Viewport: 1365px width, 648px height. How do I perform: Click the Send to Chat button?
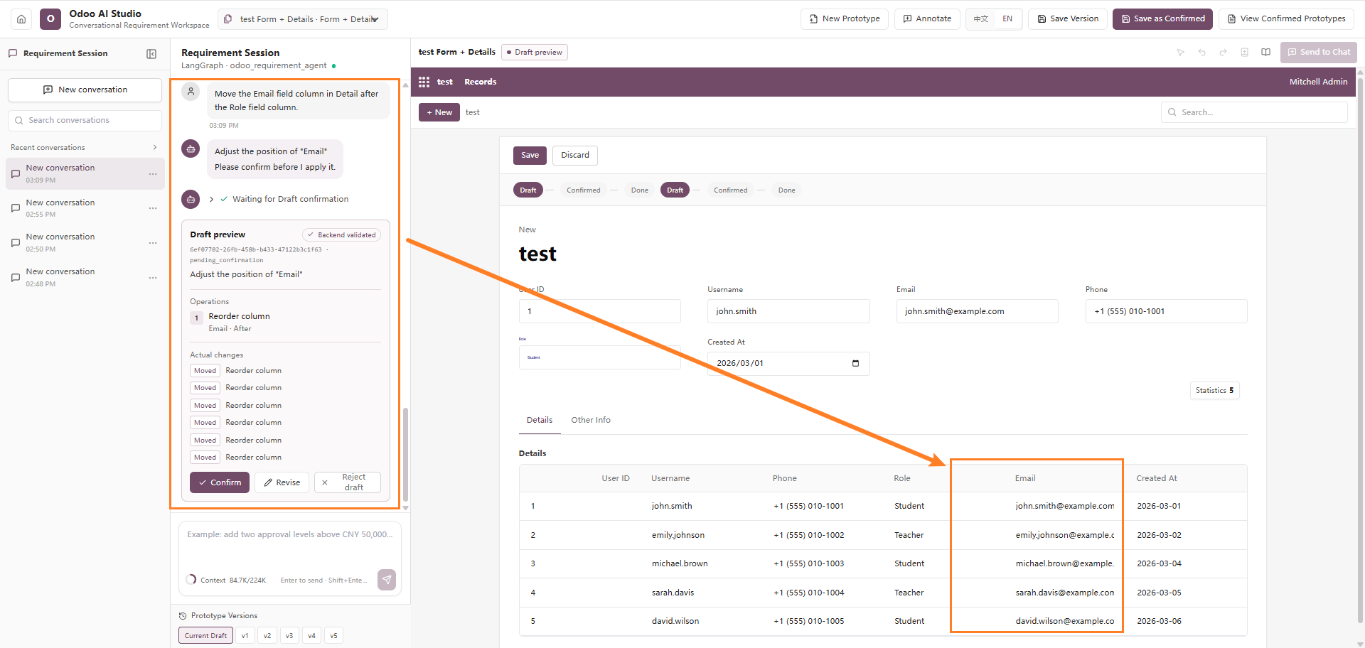[1319, 53]
